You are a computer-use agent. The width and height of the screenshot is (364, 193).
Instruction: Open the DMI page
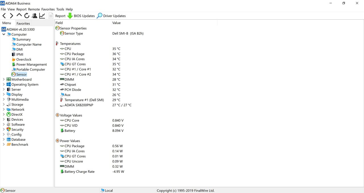pyautogui.click(x=19, y=50)
